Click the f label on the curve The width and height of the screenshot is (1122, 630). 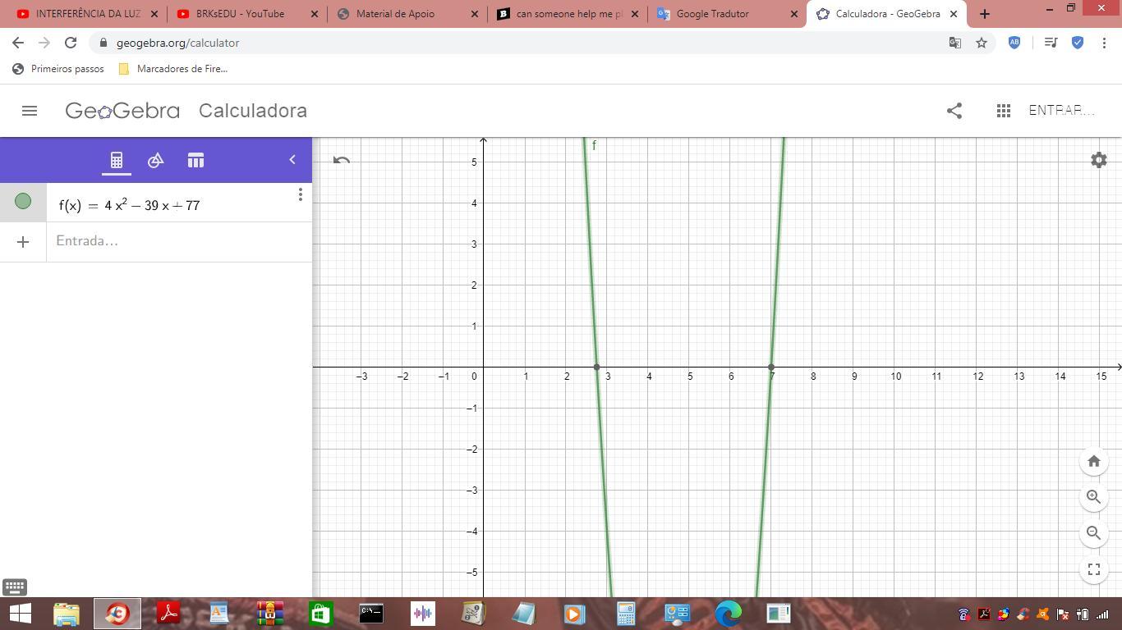point(594,146)
